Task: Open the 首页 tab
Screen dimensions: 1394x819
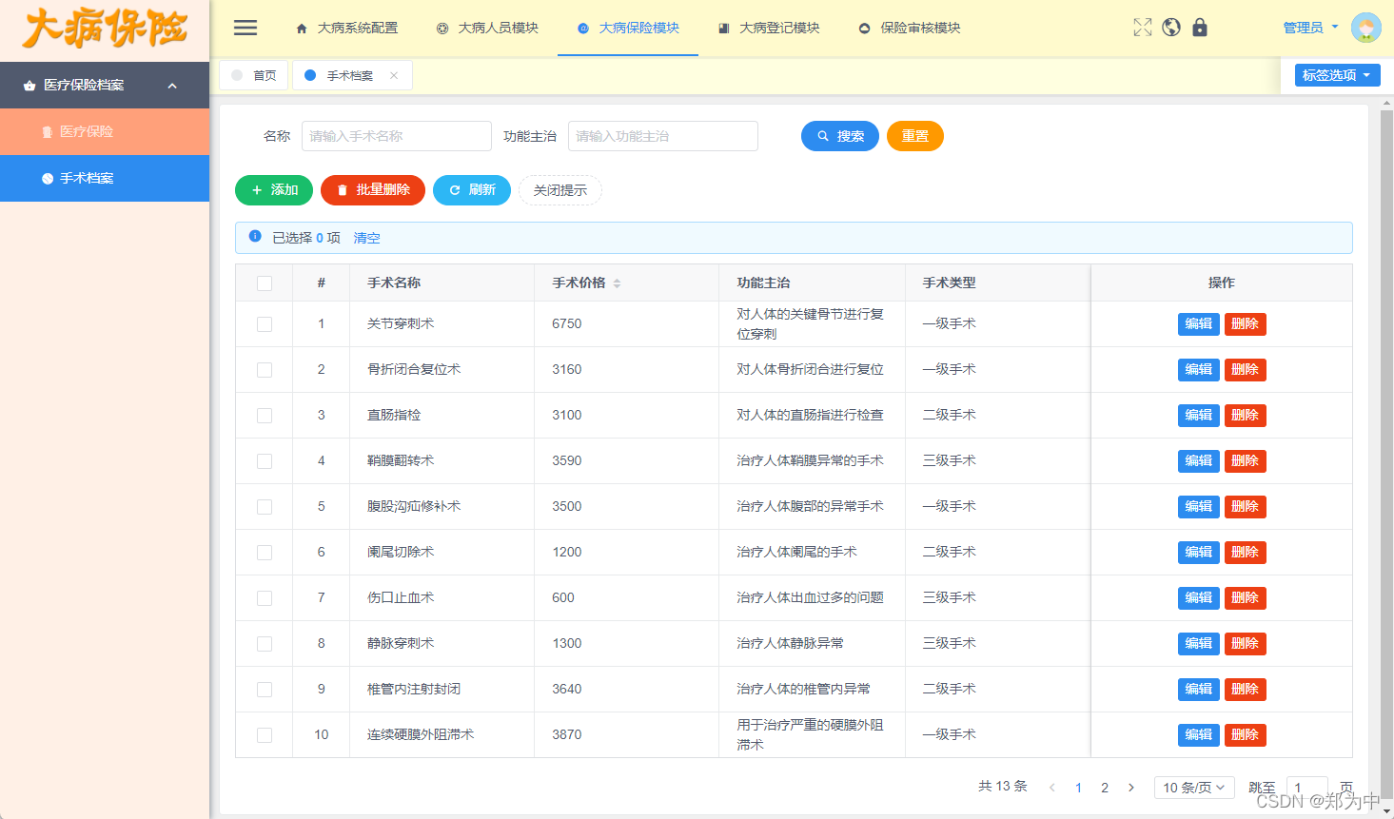Action: pos(253,74)
